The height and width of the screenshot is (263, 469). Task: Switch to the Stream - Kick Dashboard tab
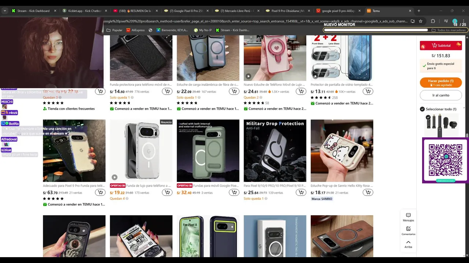tap(33, 11)
